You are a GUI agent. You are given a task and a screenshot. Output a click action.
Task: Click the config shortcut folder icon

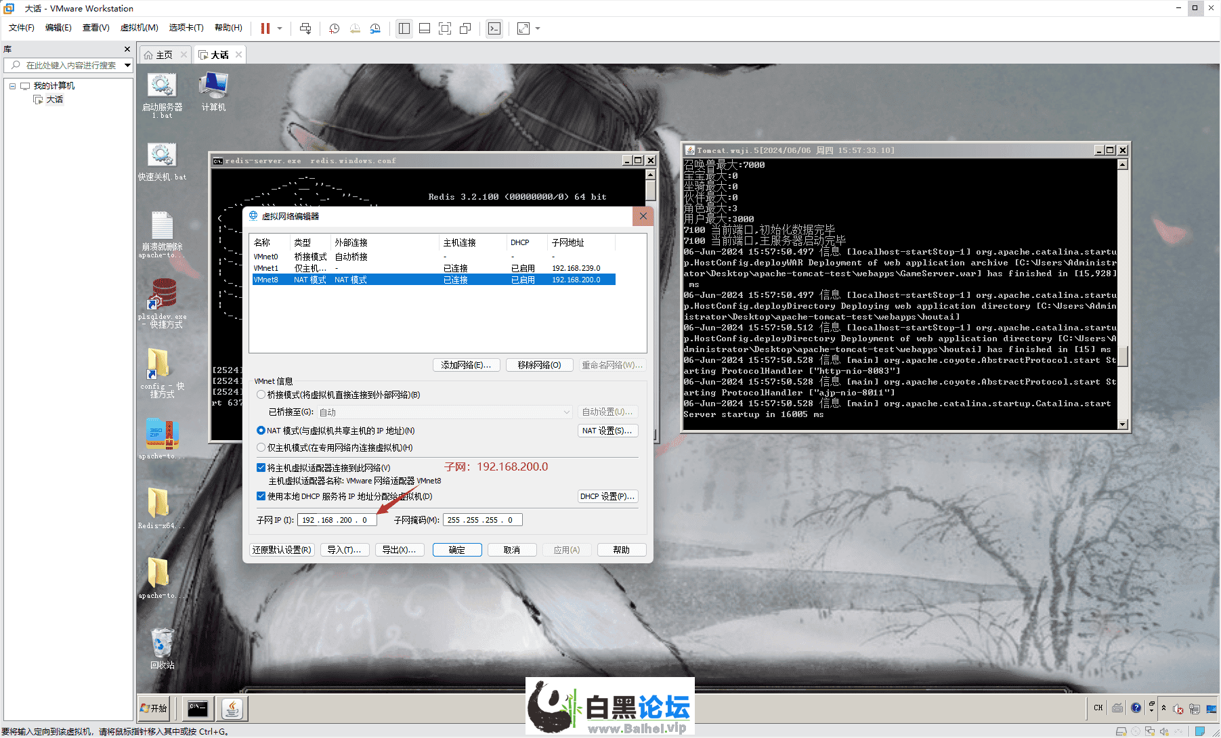162,373
